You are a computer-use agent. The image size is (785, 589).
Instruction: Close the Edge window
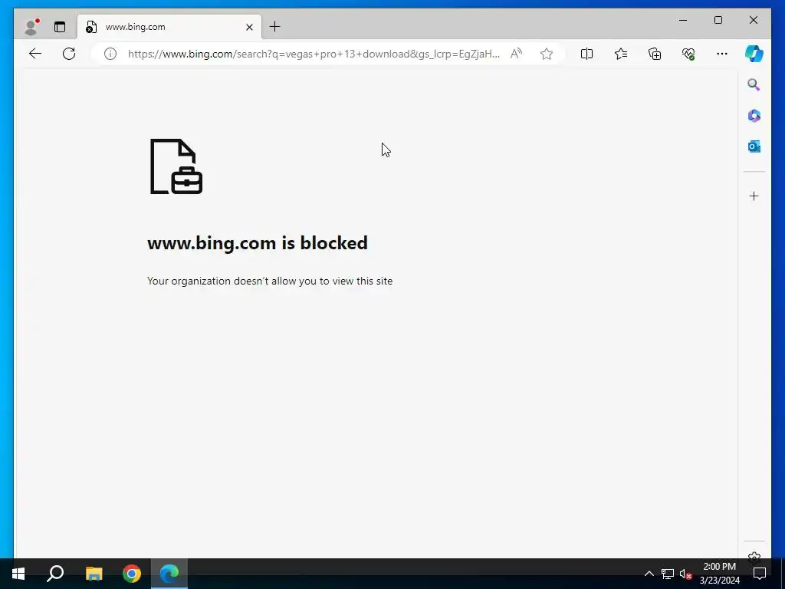click(x=754, y=20)
